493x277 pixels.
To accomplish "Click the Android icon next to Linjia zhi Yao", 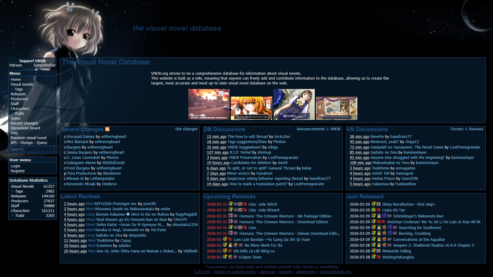I will pyautogui.click(x=373, y=210).
